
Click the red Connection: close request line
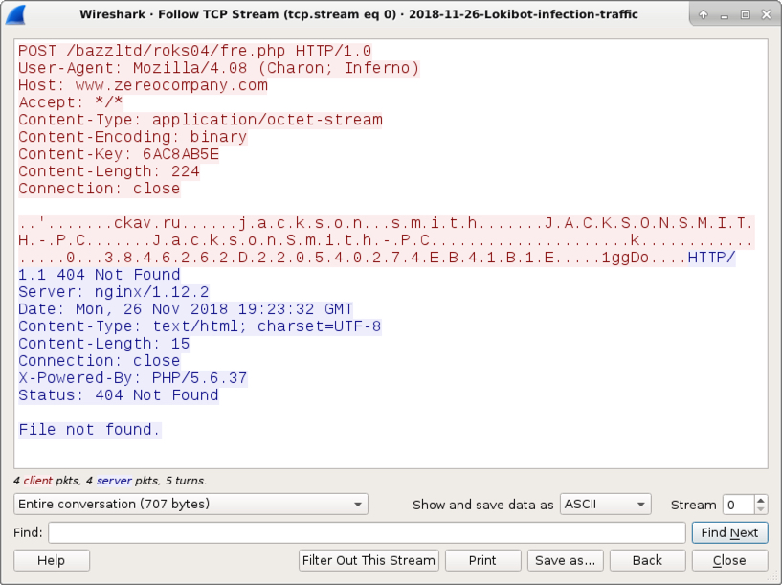(100, 189)
